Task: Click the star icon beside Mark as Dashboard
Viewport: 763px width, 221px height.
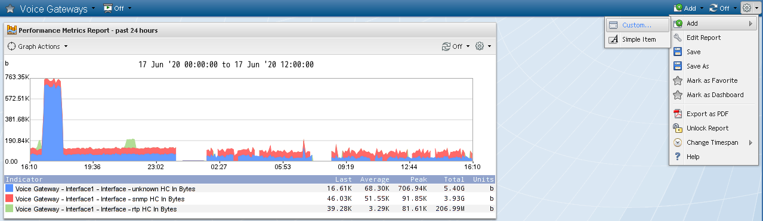Action: point(677,95)
